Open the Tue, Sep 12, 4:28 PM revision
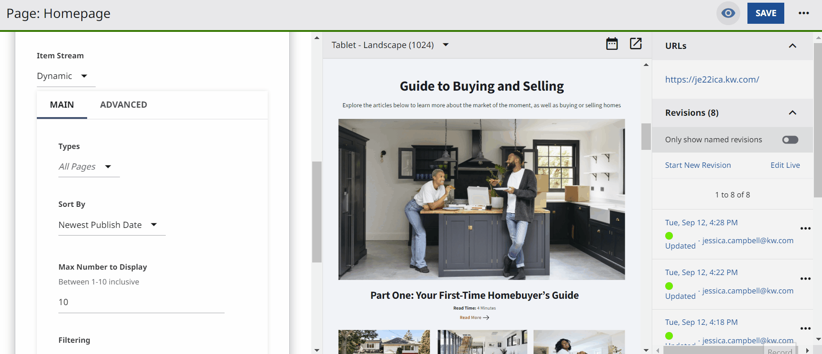822x354 pixels. click(x=701, y=223)
